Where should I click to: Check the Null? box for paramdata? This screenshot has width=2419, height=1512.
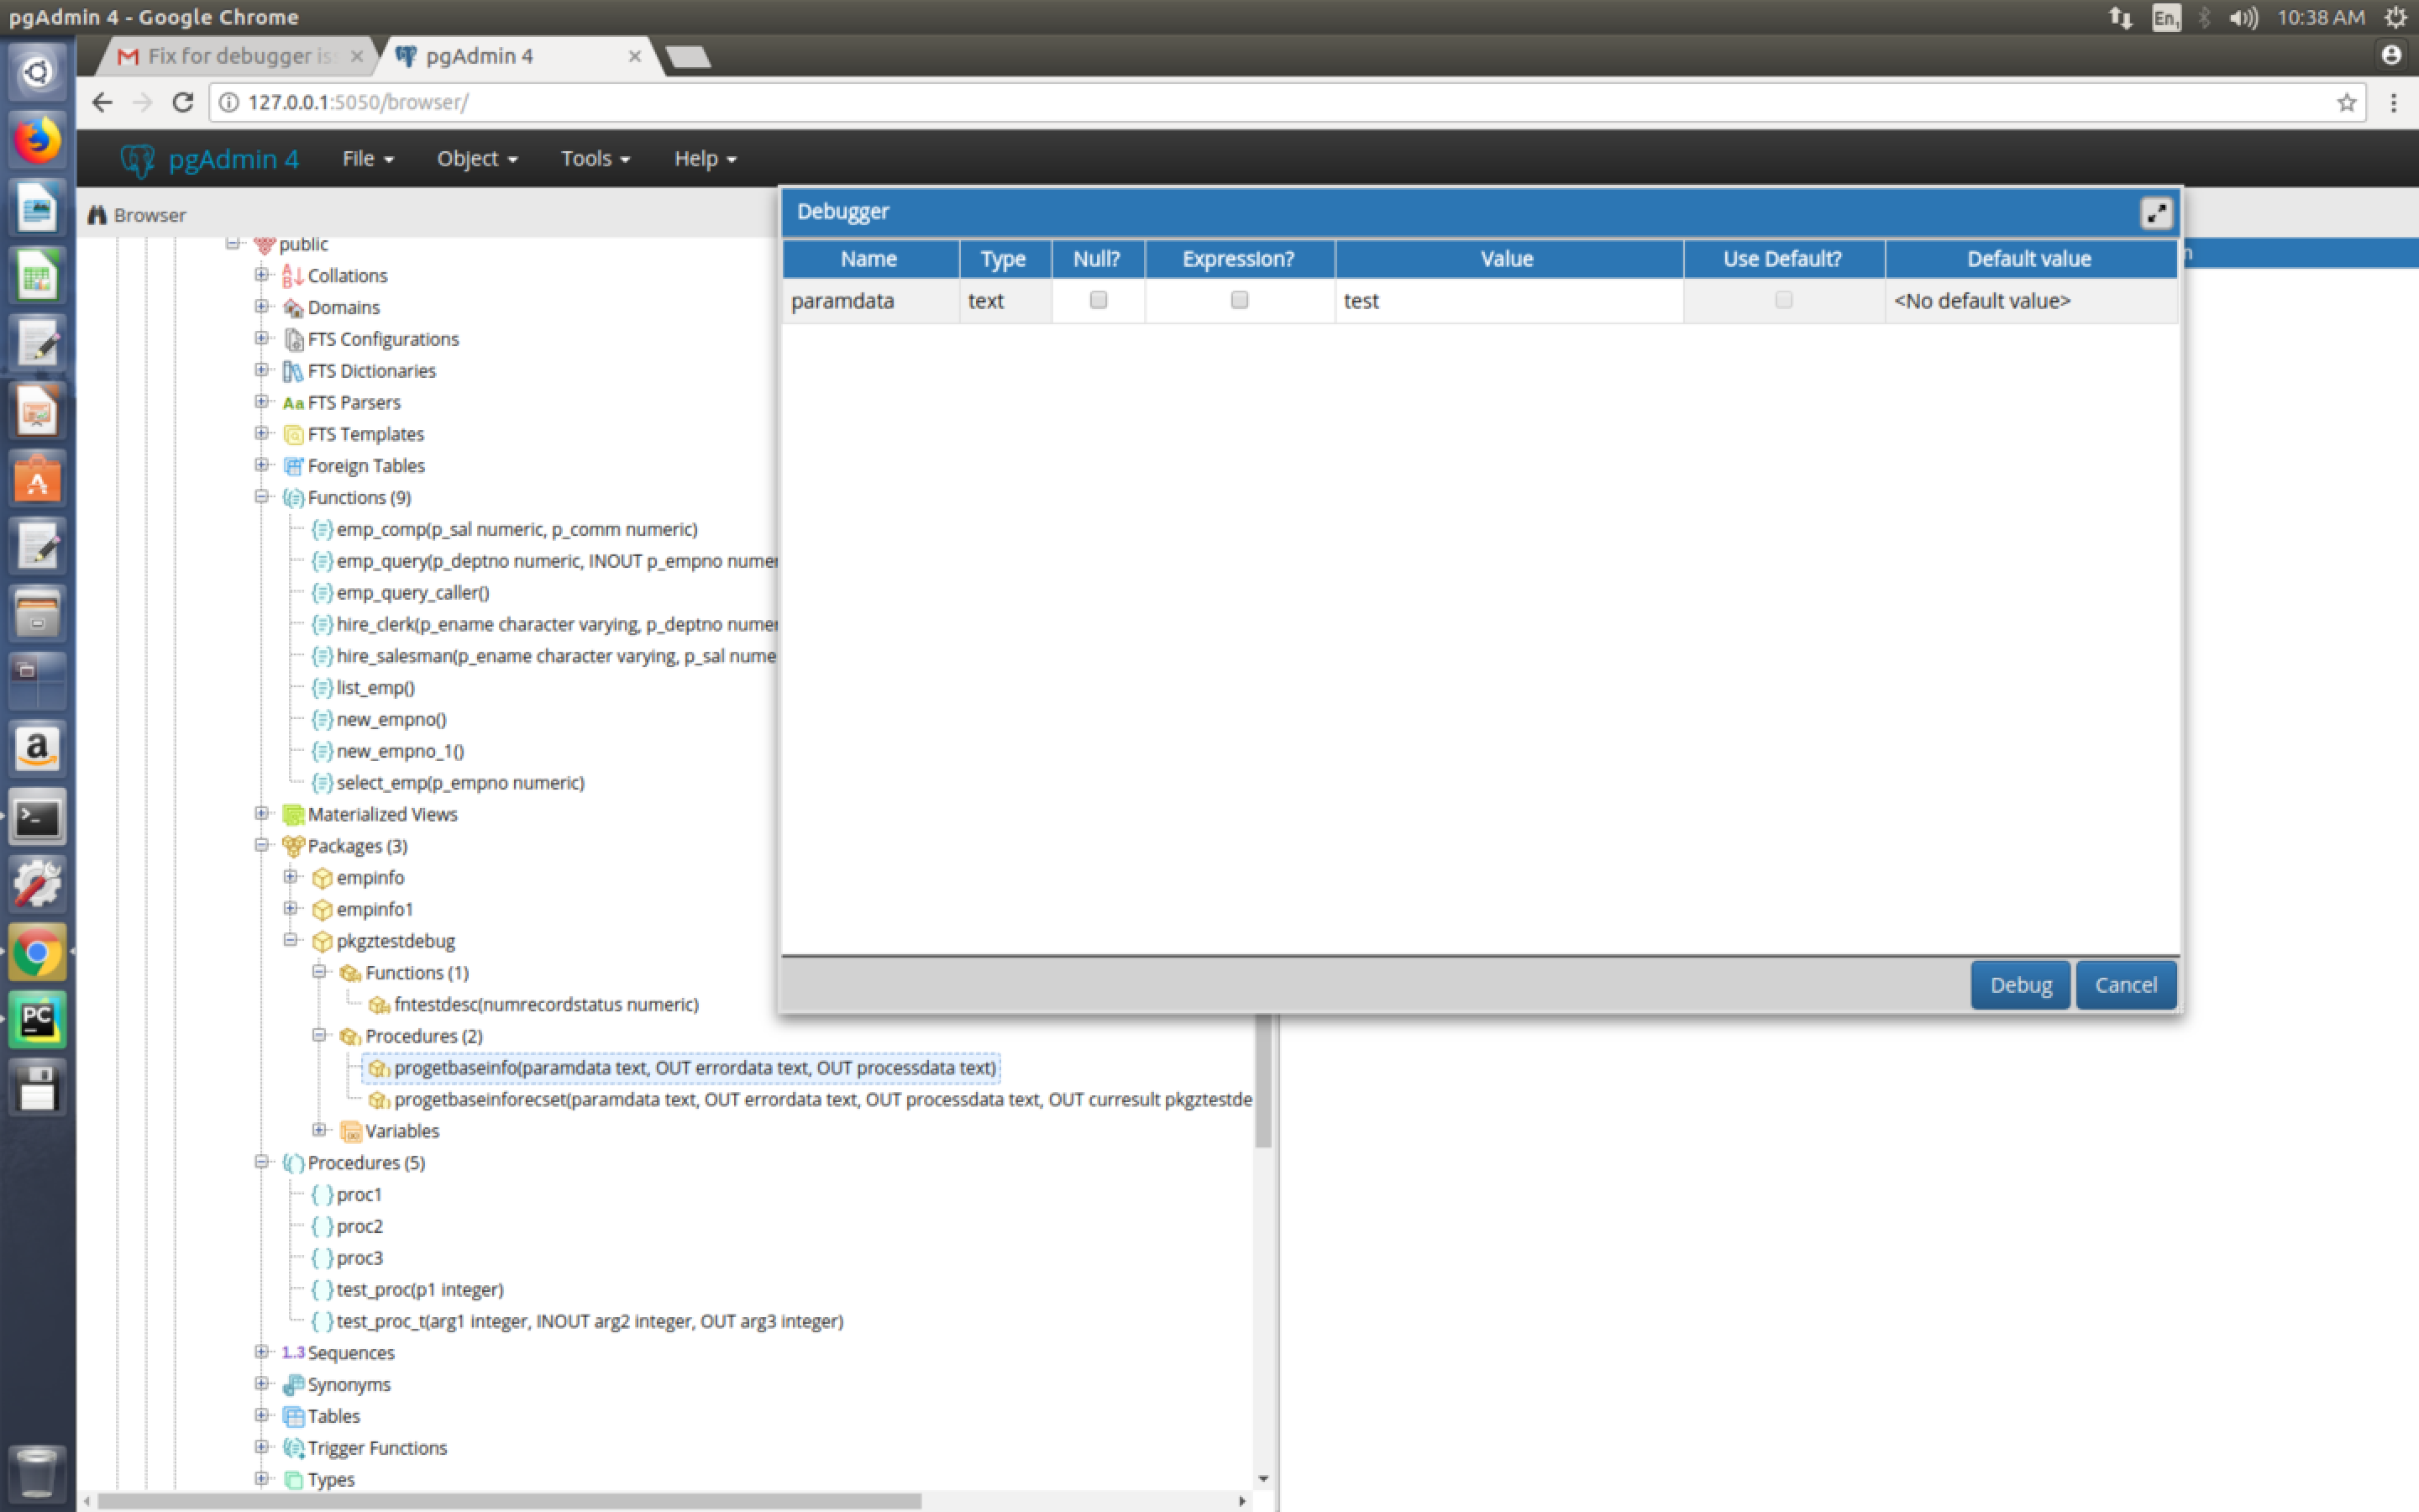click(x=1098, y=300)
